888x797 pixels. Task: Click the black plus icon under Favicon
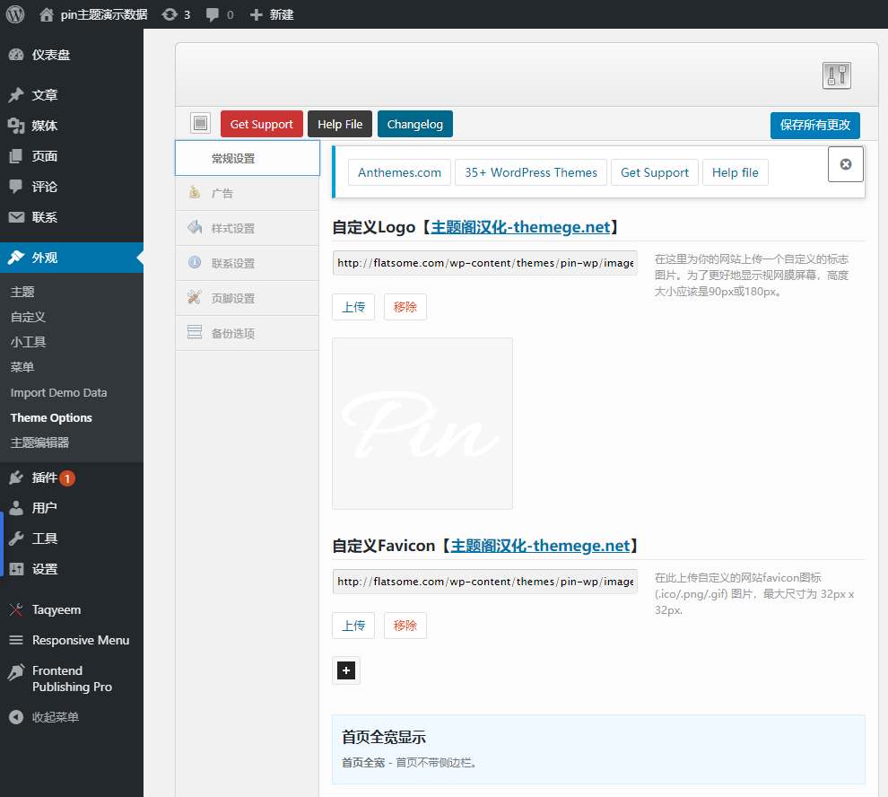tap(346, 670)
